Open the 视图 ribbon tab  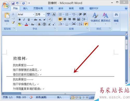coord(81,9)
